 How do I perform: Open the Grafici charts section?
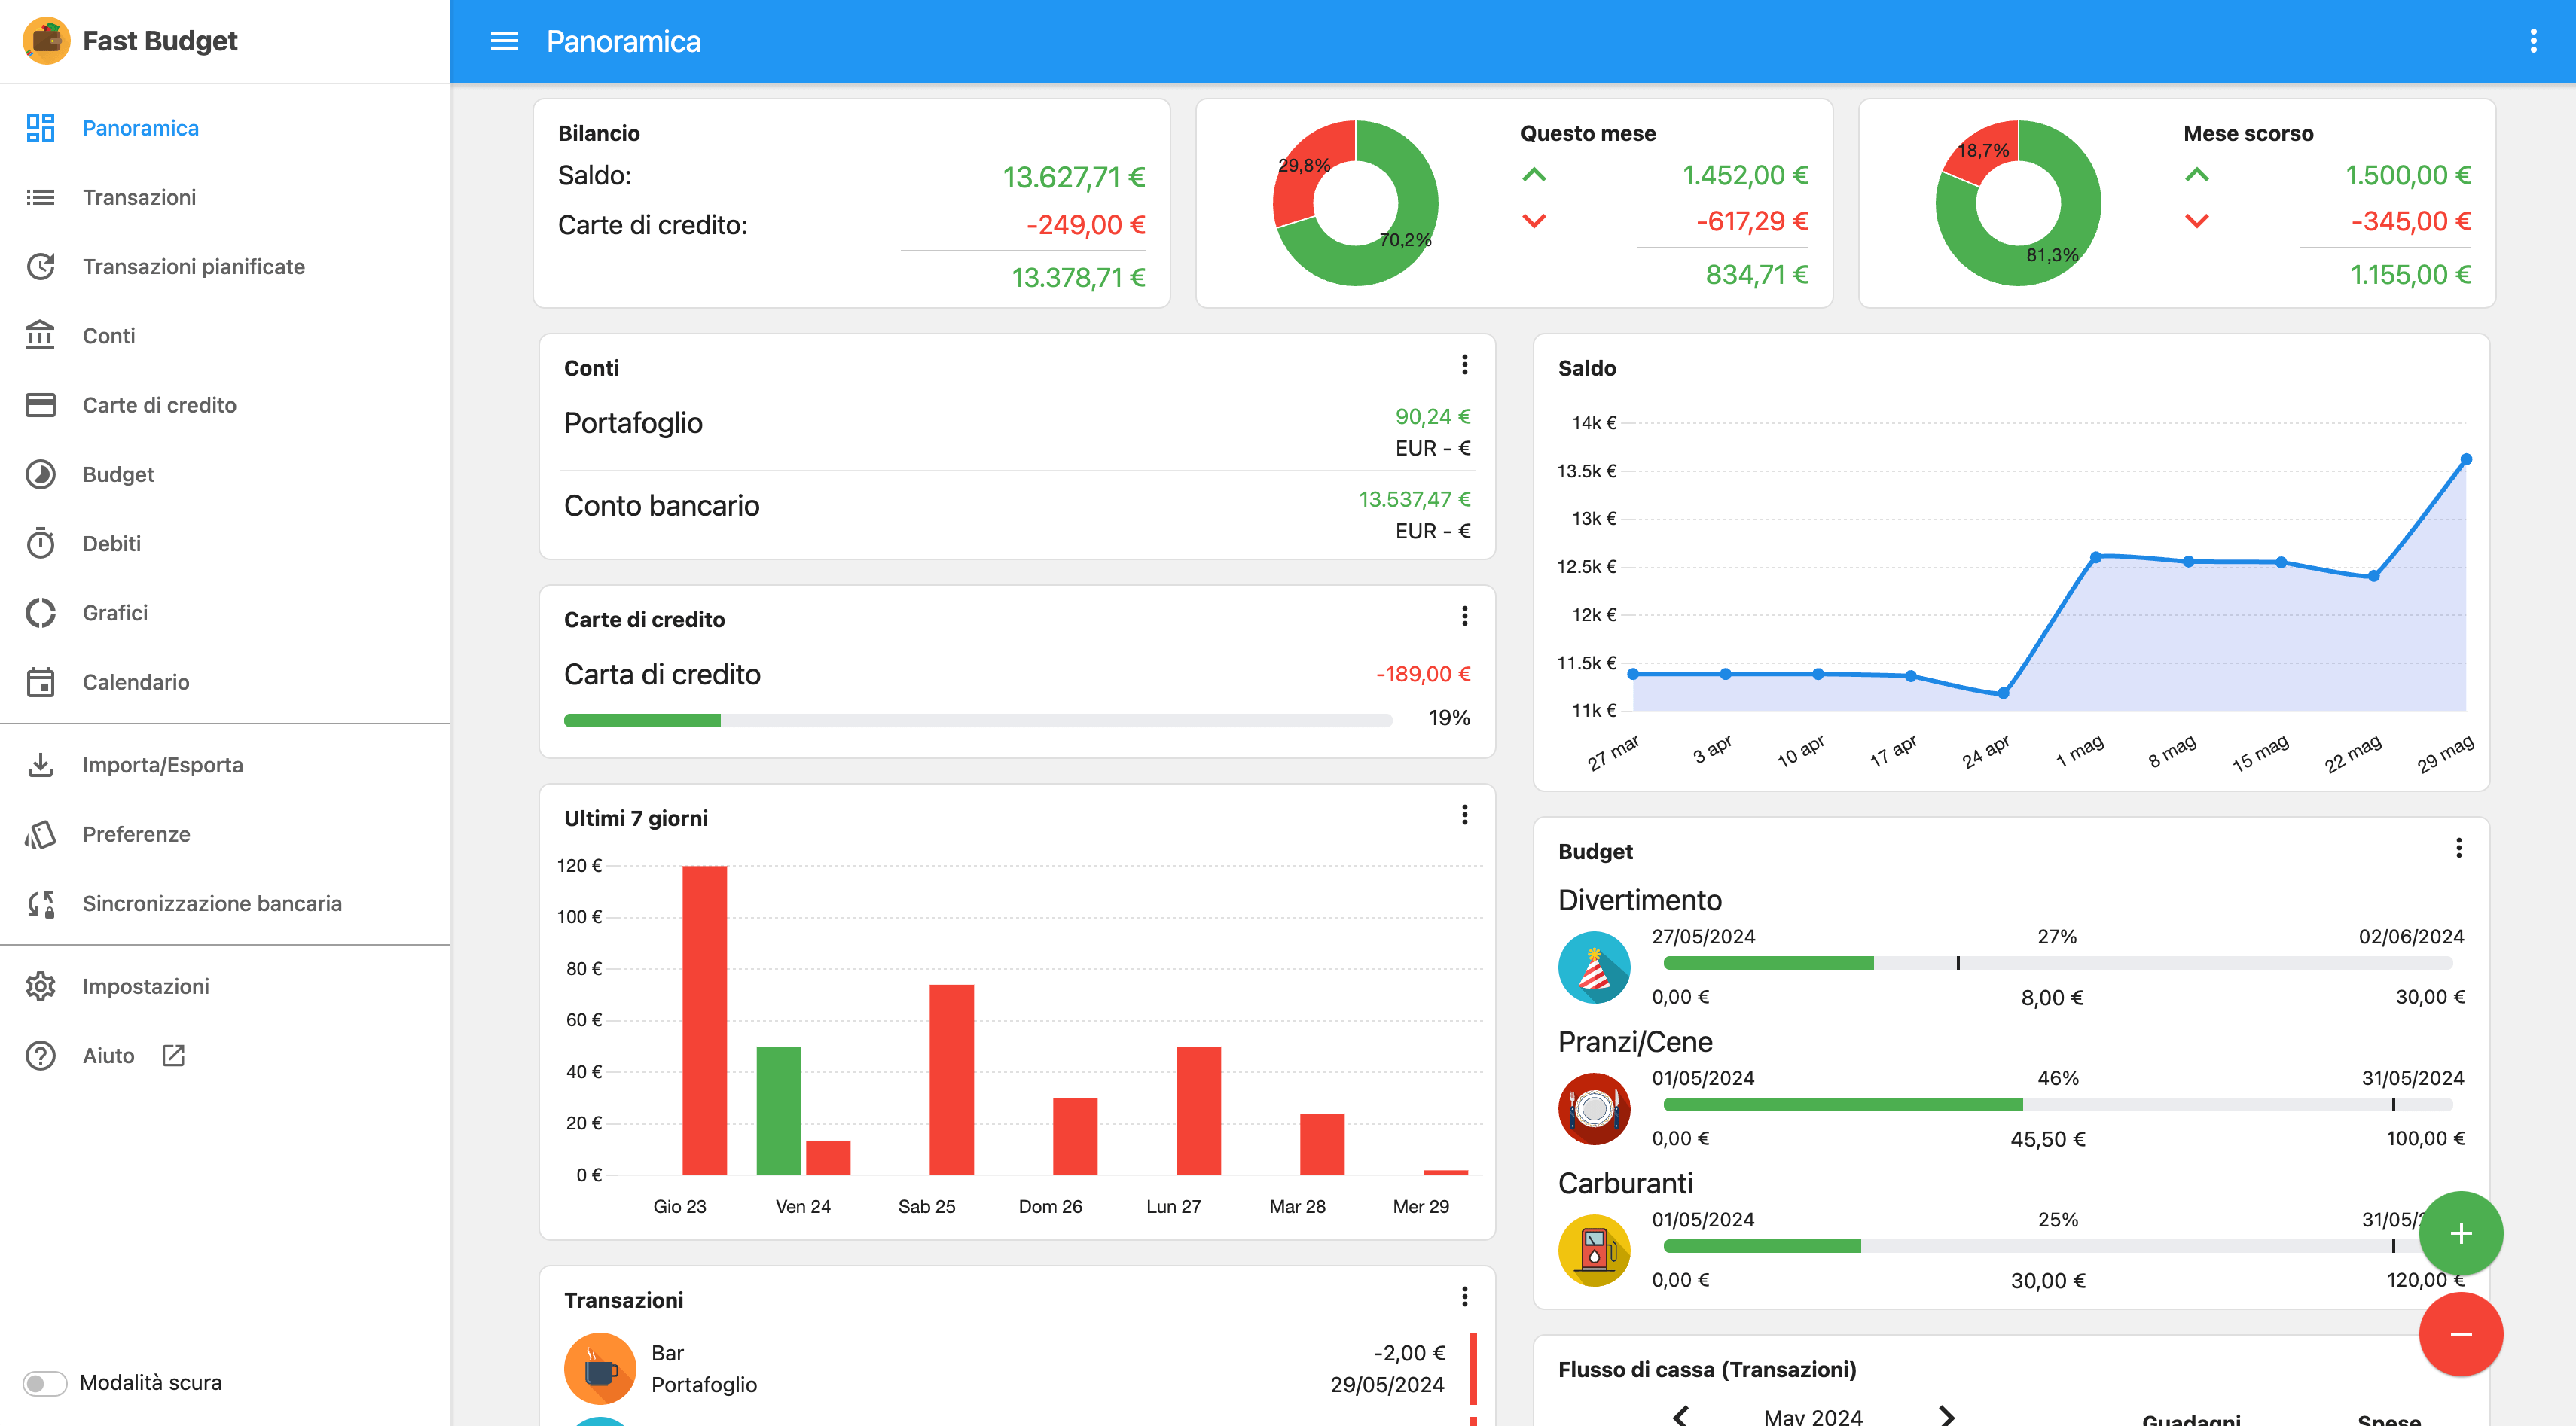coord(115,613)
